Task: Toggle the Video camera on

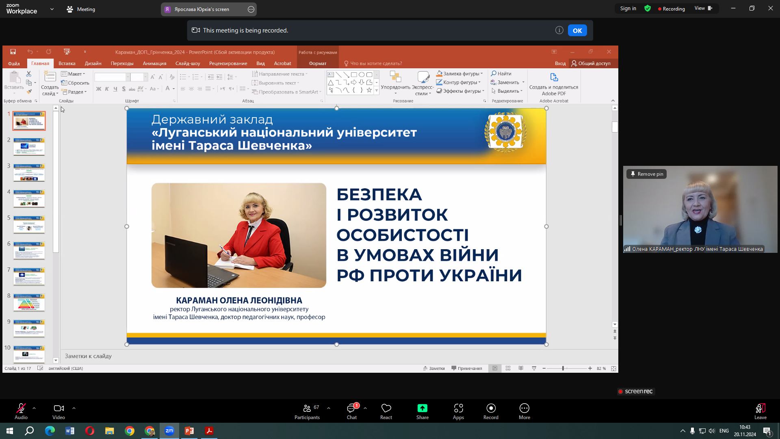Action: pyautogui.click(x=58, y=408)
